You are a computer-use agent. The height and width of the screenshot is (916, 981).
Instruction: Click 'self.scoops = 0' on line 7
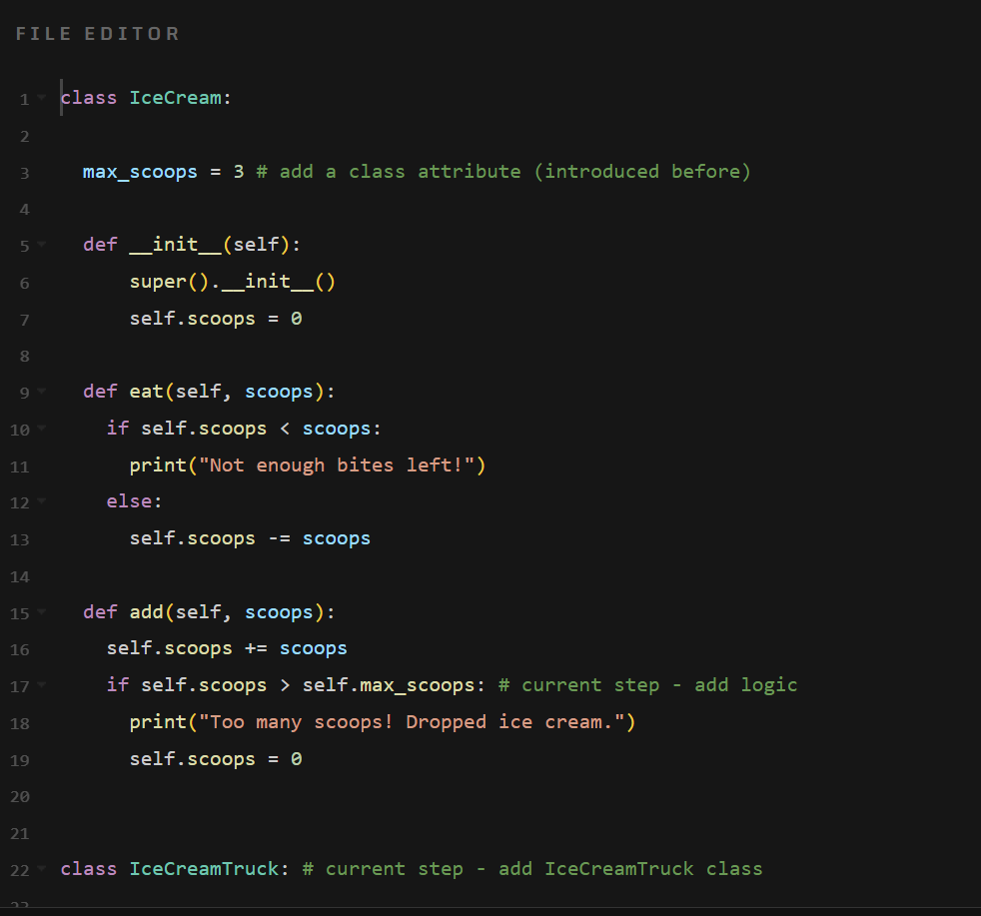pyautogui.click(x=216, y=319)
